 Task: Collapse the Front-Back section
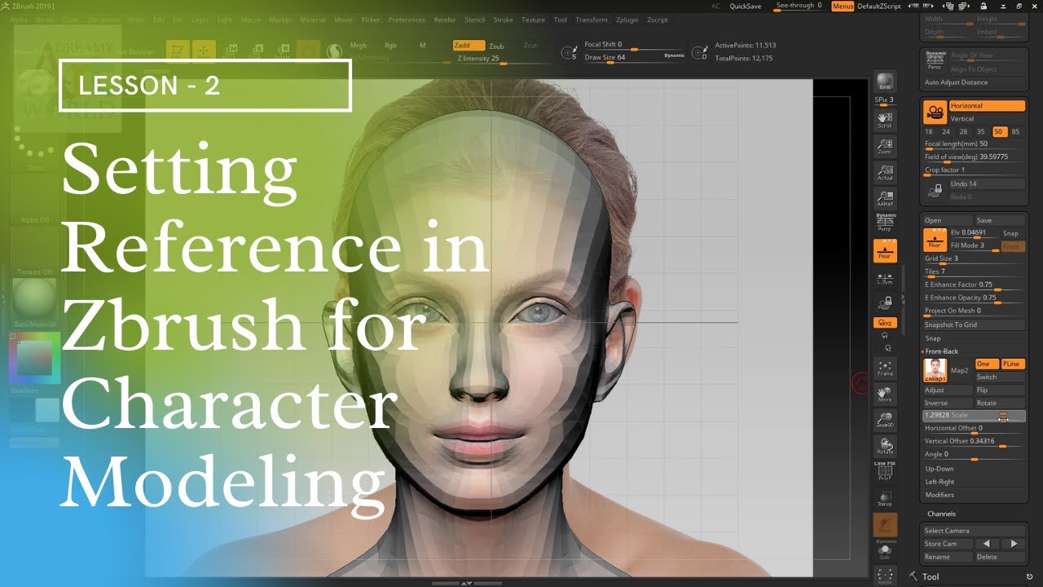click(x=940, y=351)
